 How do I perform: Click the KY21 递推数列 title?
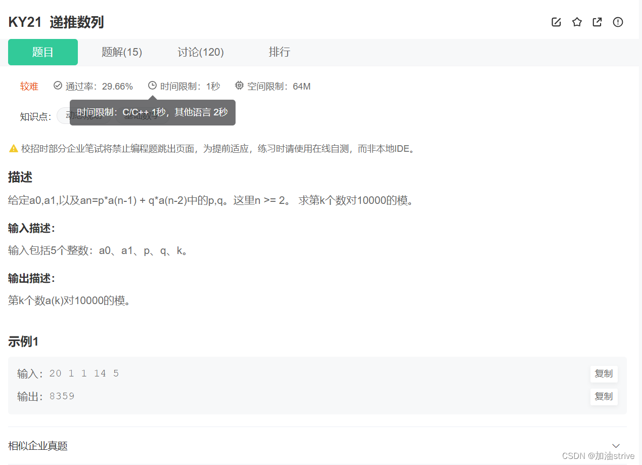pyautogui.click(x=56, y=22)
